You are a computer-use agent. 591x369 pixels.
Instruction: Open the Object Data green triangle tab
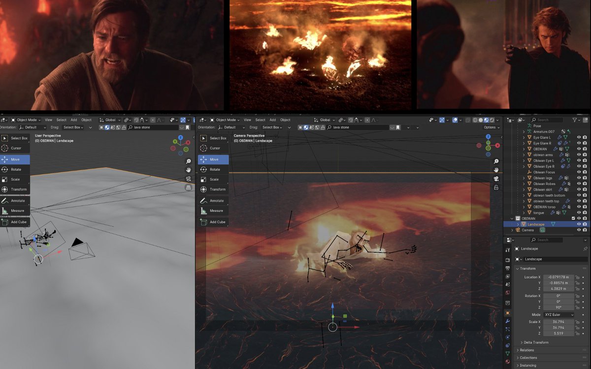point(508,353)
